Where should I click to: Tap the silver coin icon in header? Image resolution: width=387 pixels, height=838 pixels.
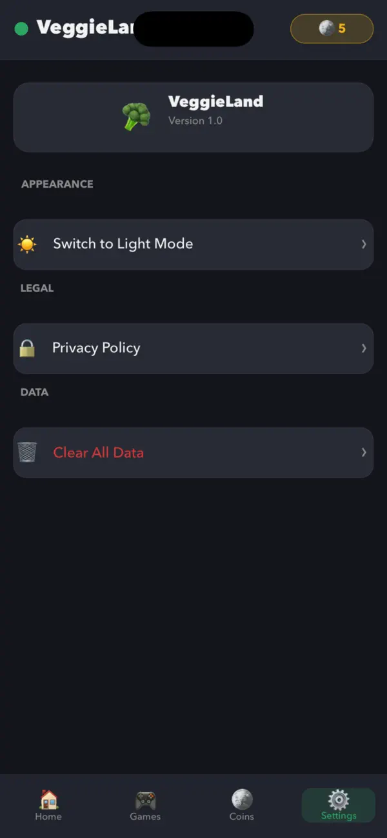click(x=326, y=28)
